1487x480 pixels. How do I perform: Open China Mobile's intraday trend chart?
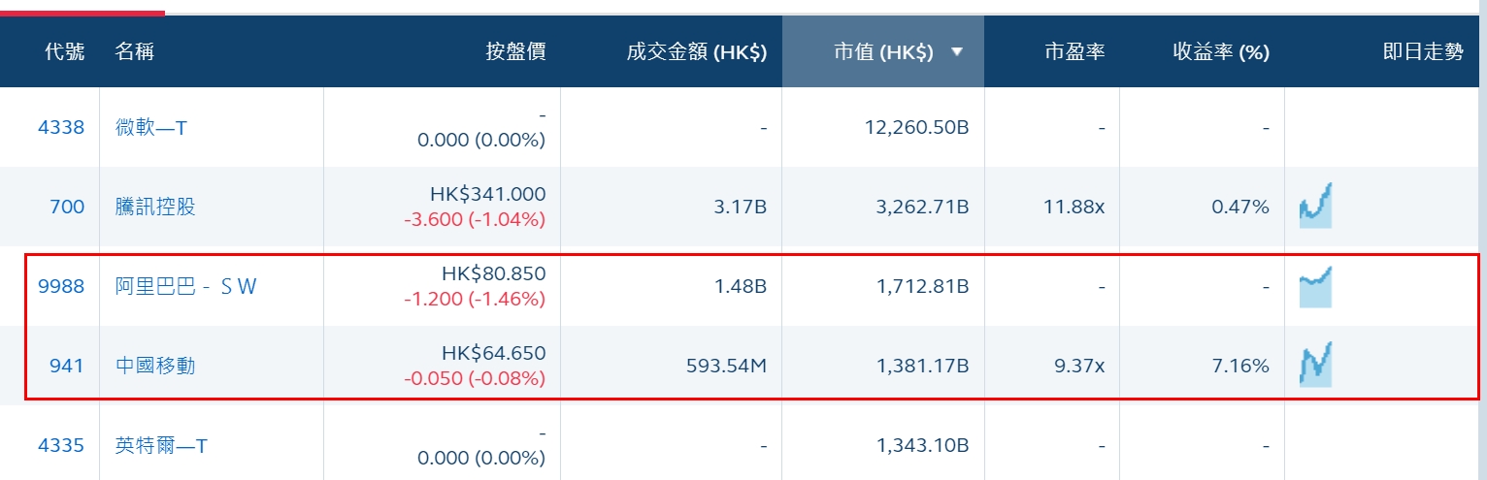1315,365
